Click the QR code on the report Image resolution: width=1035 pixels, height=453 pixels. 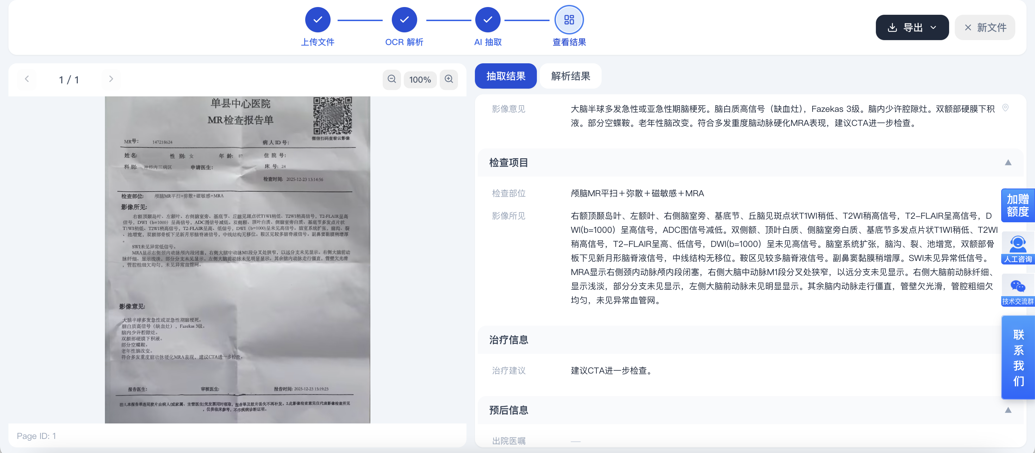(333, 116)
